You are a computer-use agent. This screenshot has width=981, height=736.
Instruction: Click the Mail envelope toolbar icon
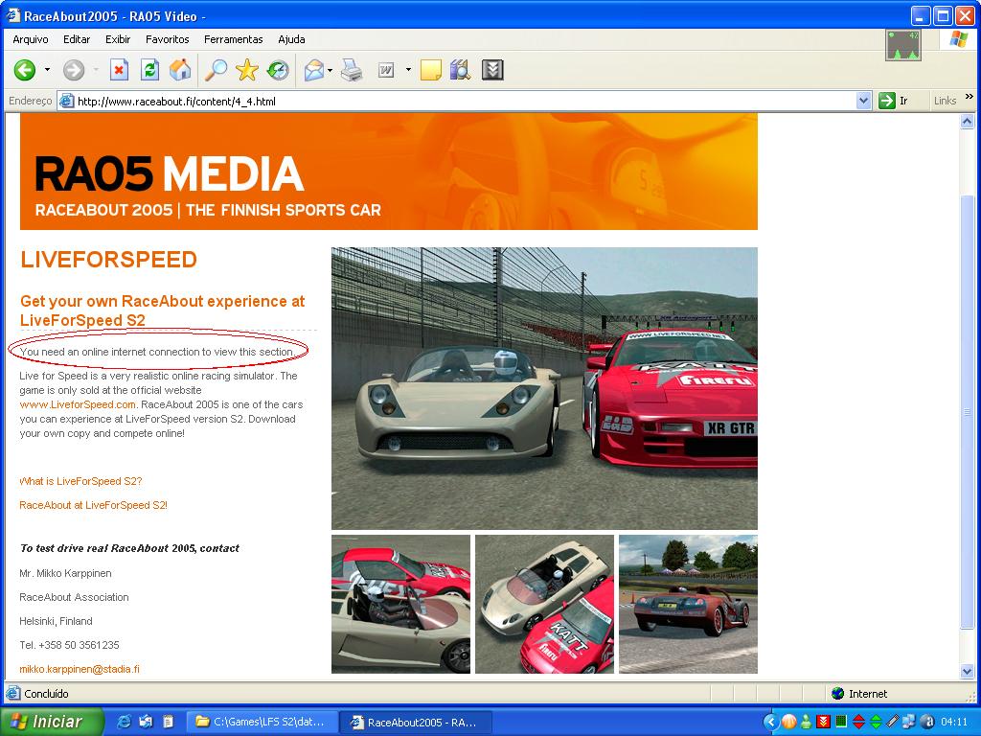coord(314,70)
